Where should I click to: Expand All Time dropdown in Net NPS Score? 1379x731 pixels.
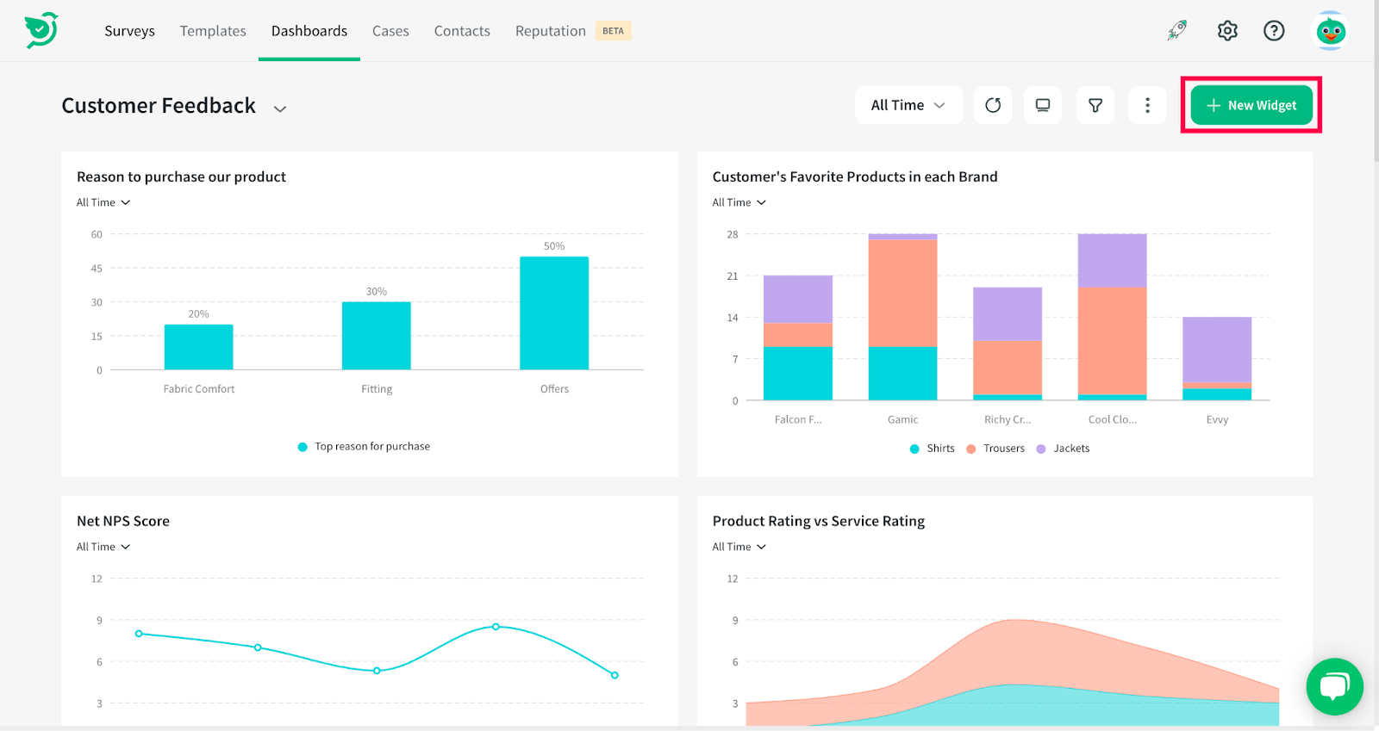click(x=103, y=547)
